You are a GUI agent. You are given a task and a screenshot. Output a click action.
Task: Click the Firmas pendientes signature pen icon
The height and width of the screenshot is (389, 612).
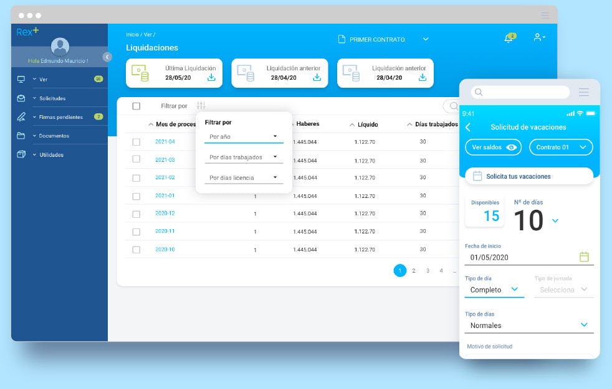pyautogui.click(x=22, y=116)
